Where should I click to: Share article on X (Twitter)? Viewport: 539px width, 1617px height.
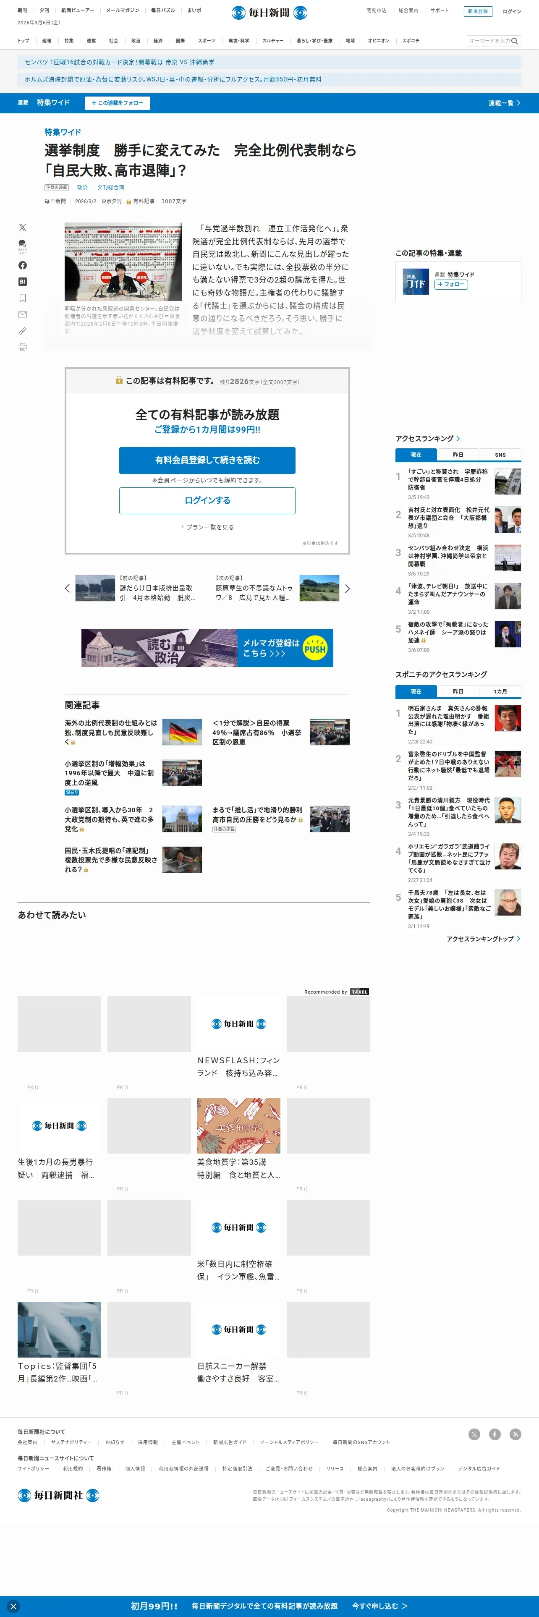[23, 227]
